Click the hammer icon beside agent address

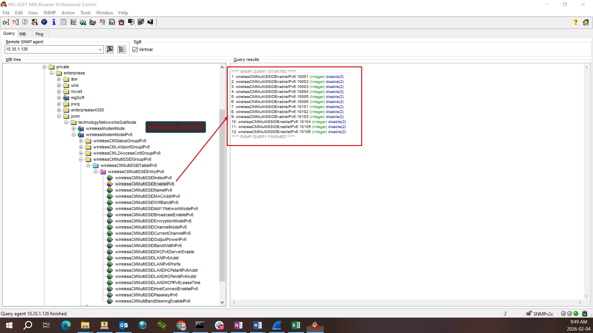pos(110,49)
